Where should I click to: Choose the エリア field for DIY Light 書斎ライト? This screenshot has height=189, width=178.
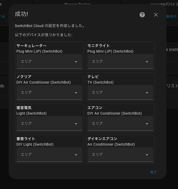pos(45,155)
